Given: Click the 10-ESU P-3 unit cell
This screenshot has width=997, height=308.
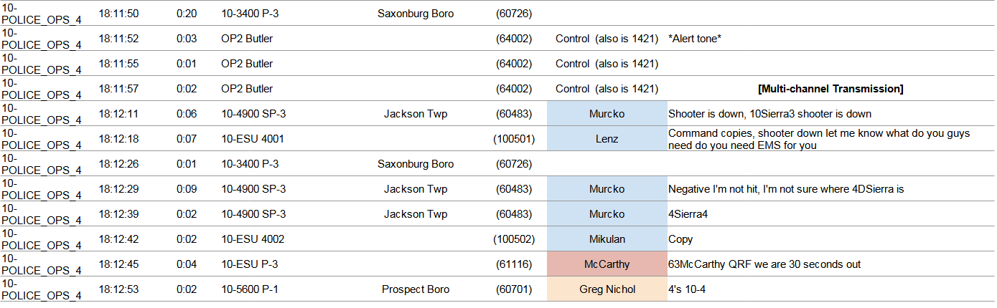Looking at the screenshot, I should (x=249, y=264).
